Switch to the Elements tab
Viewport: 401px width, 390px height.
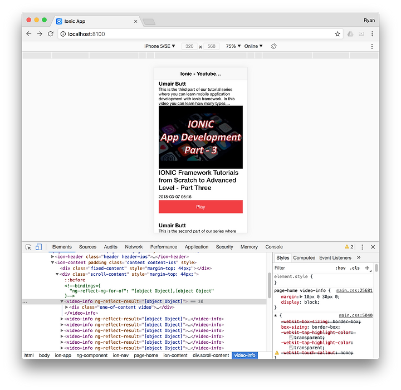click(x=62, y=247)
